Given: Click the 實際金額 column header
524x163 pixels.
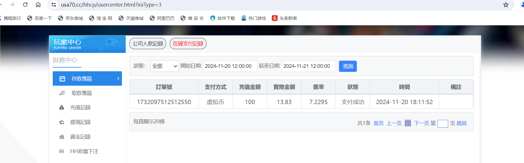Looking at the screenshot, I should point(284,87).
